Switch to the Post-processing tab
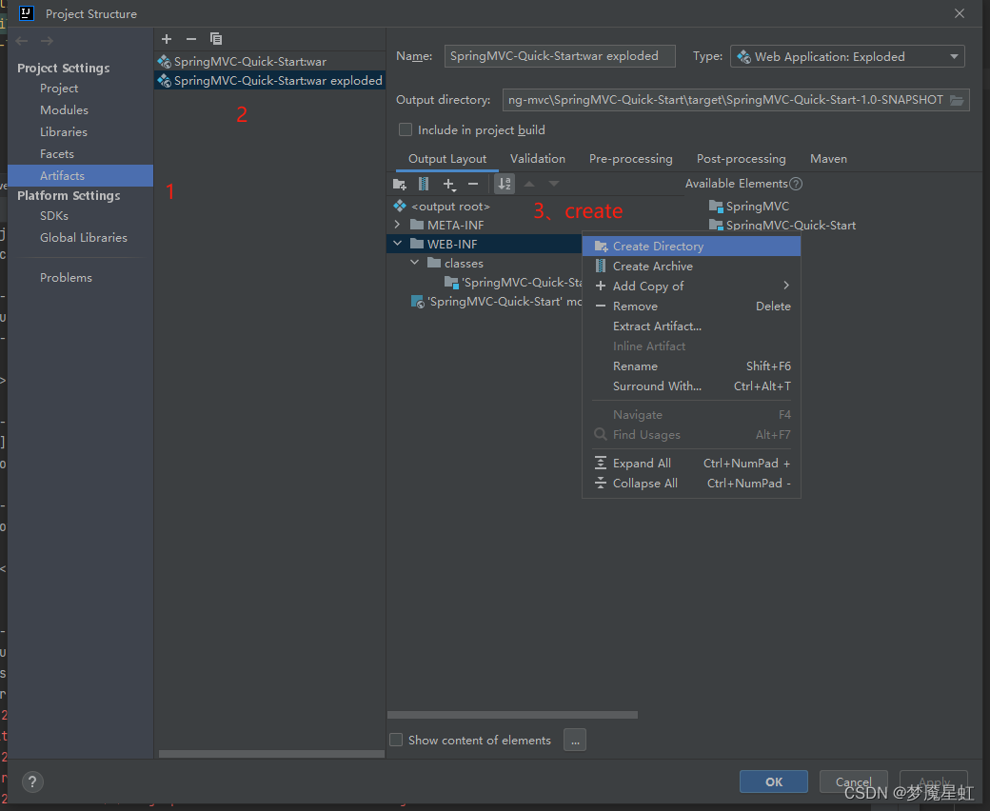990x811 pixels. (x=742, y=159)
